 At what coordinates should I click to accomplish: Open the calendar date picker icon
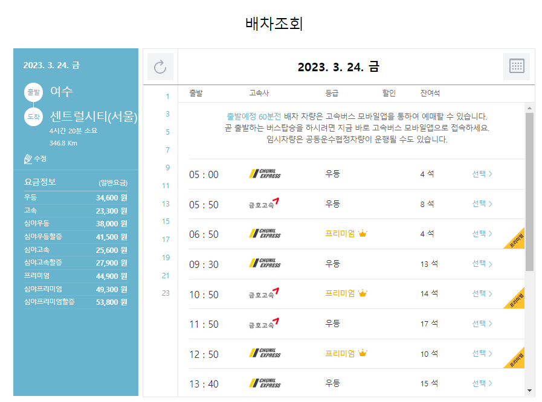[517, 66]
